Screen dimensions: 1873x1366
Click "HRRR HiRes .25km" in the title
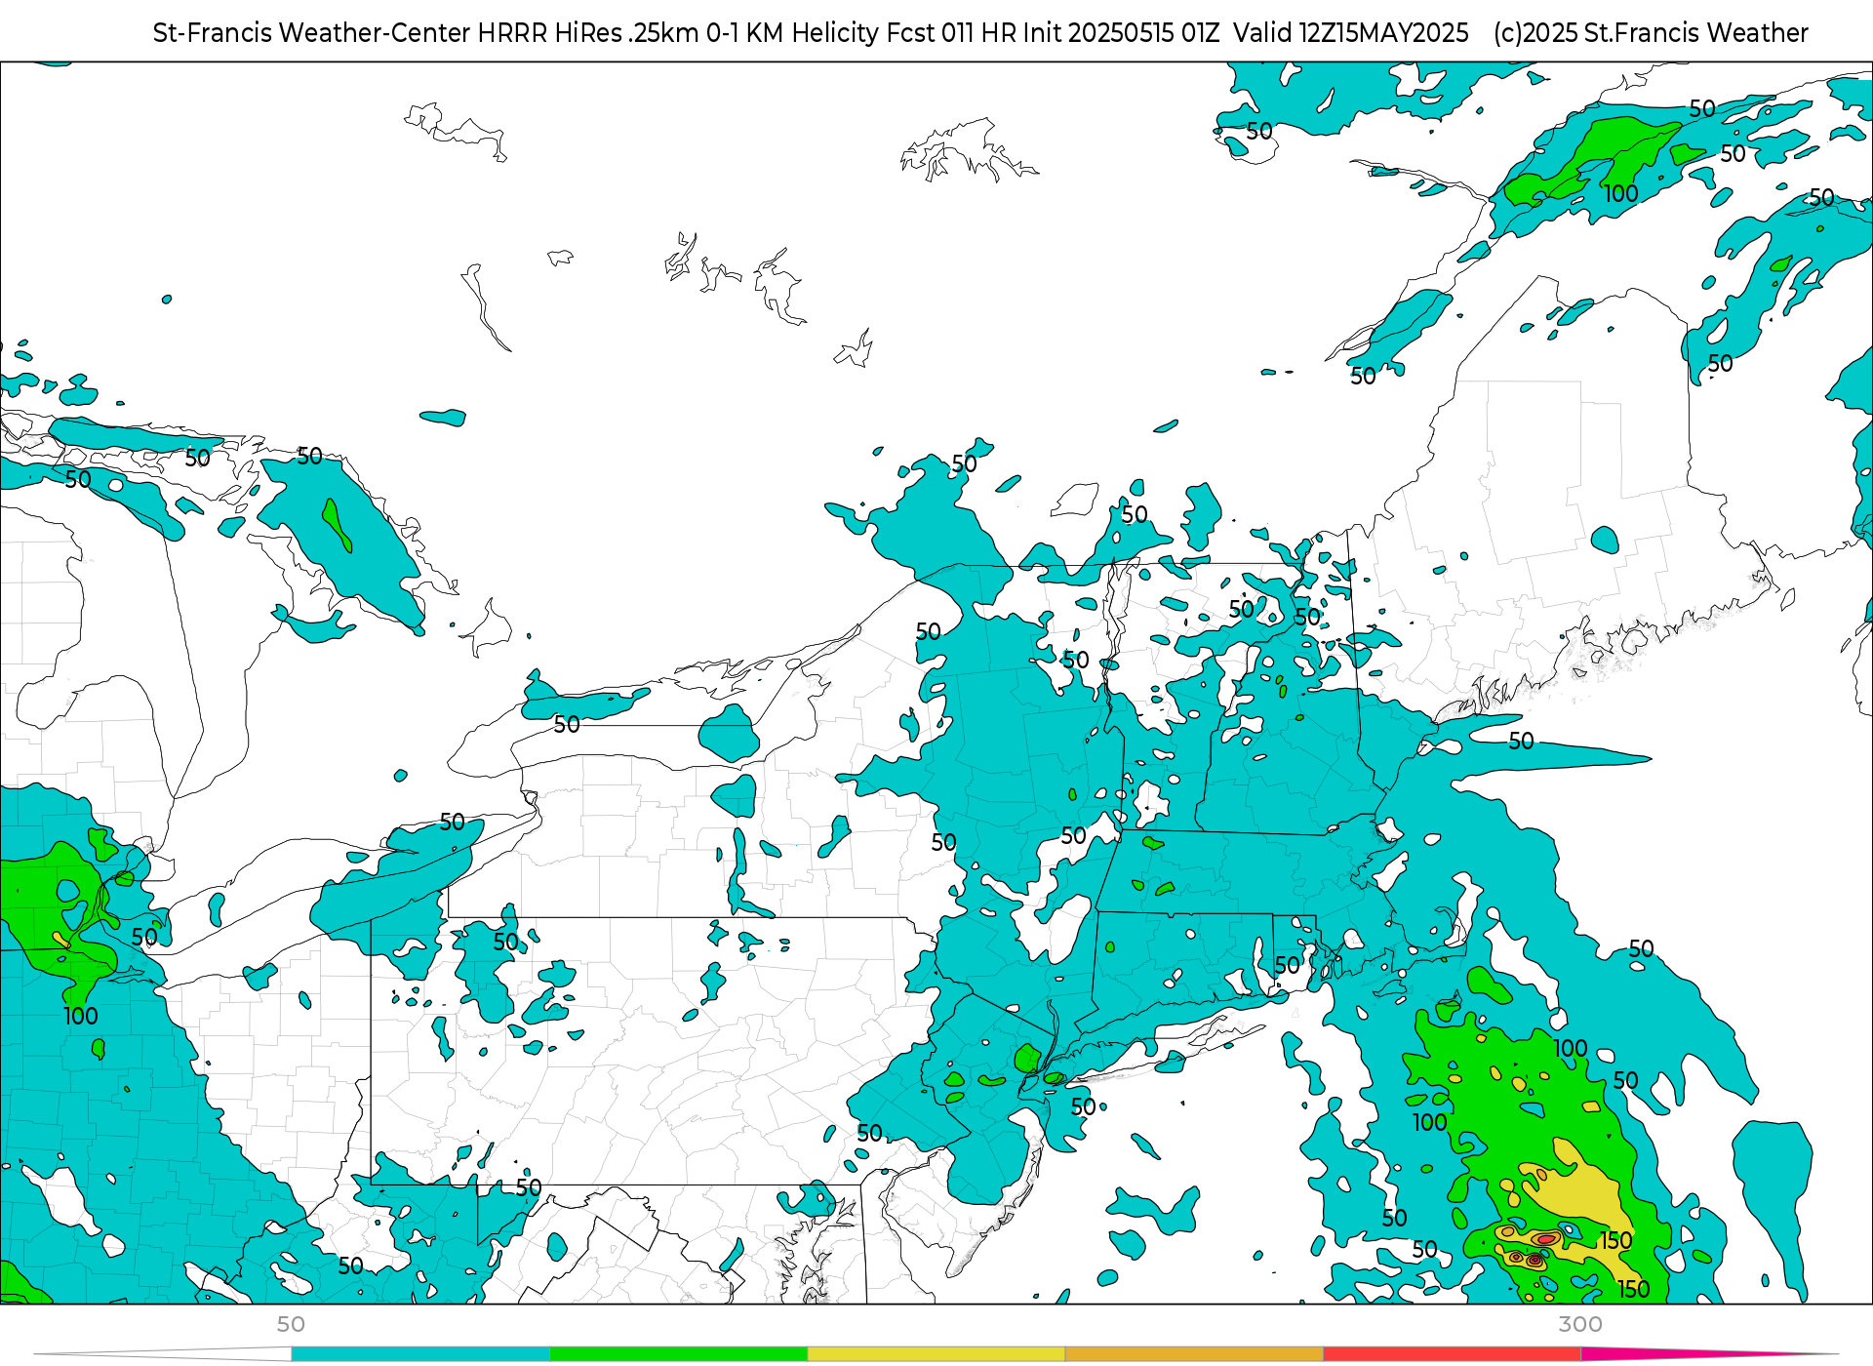coord(588,33)
